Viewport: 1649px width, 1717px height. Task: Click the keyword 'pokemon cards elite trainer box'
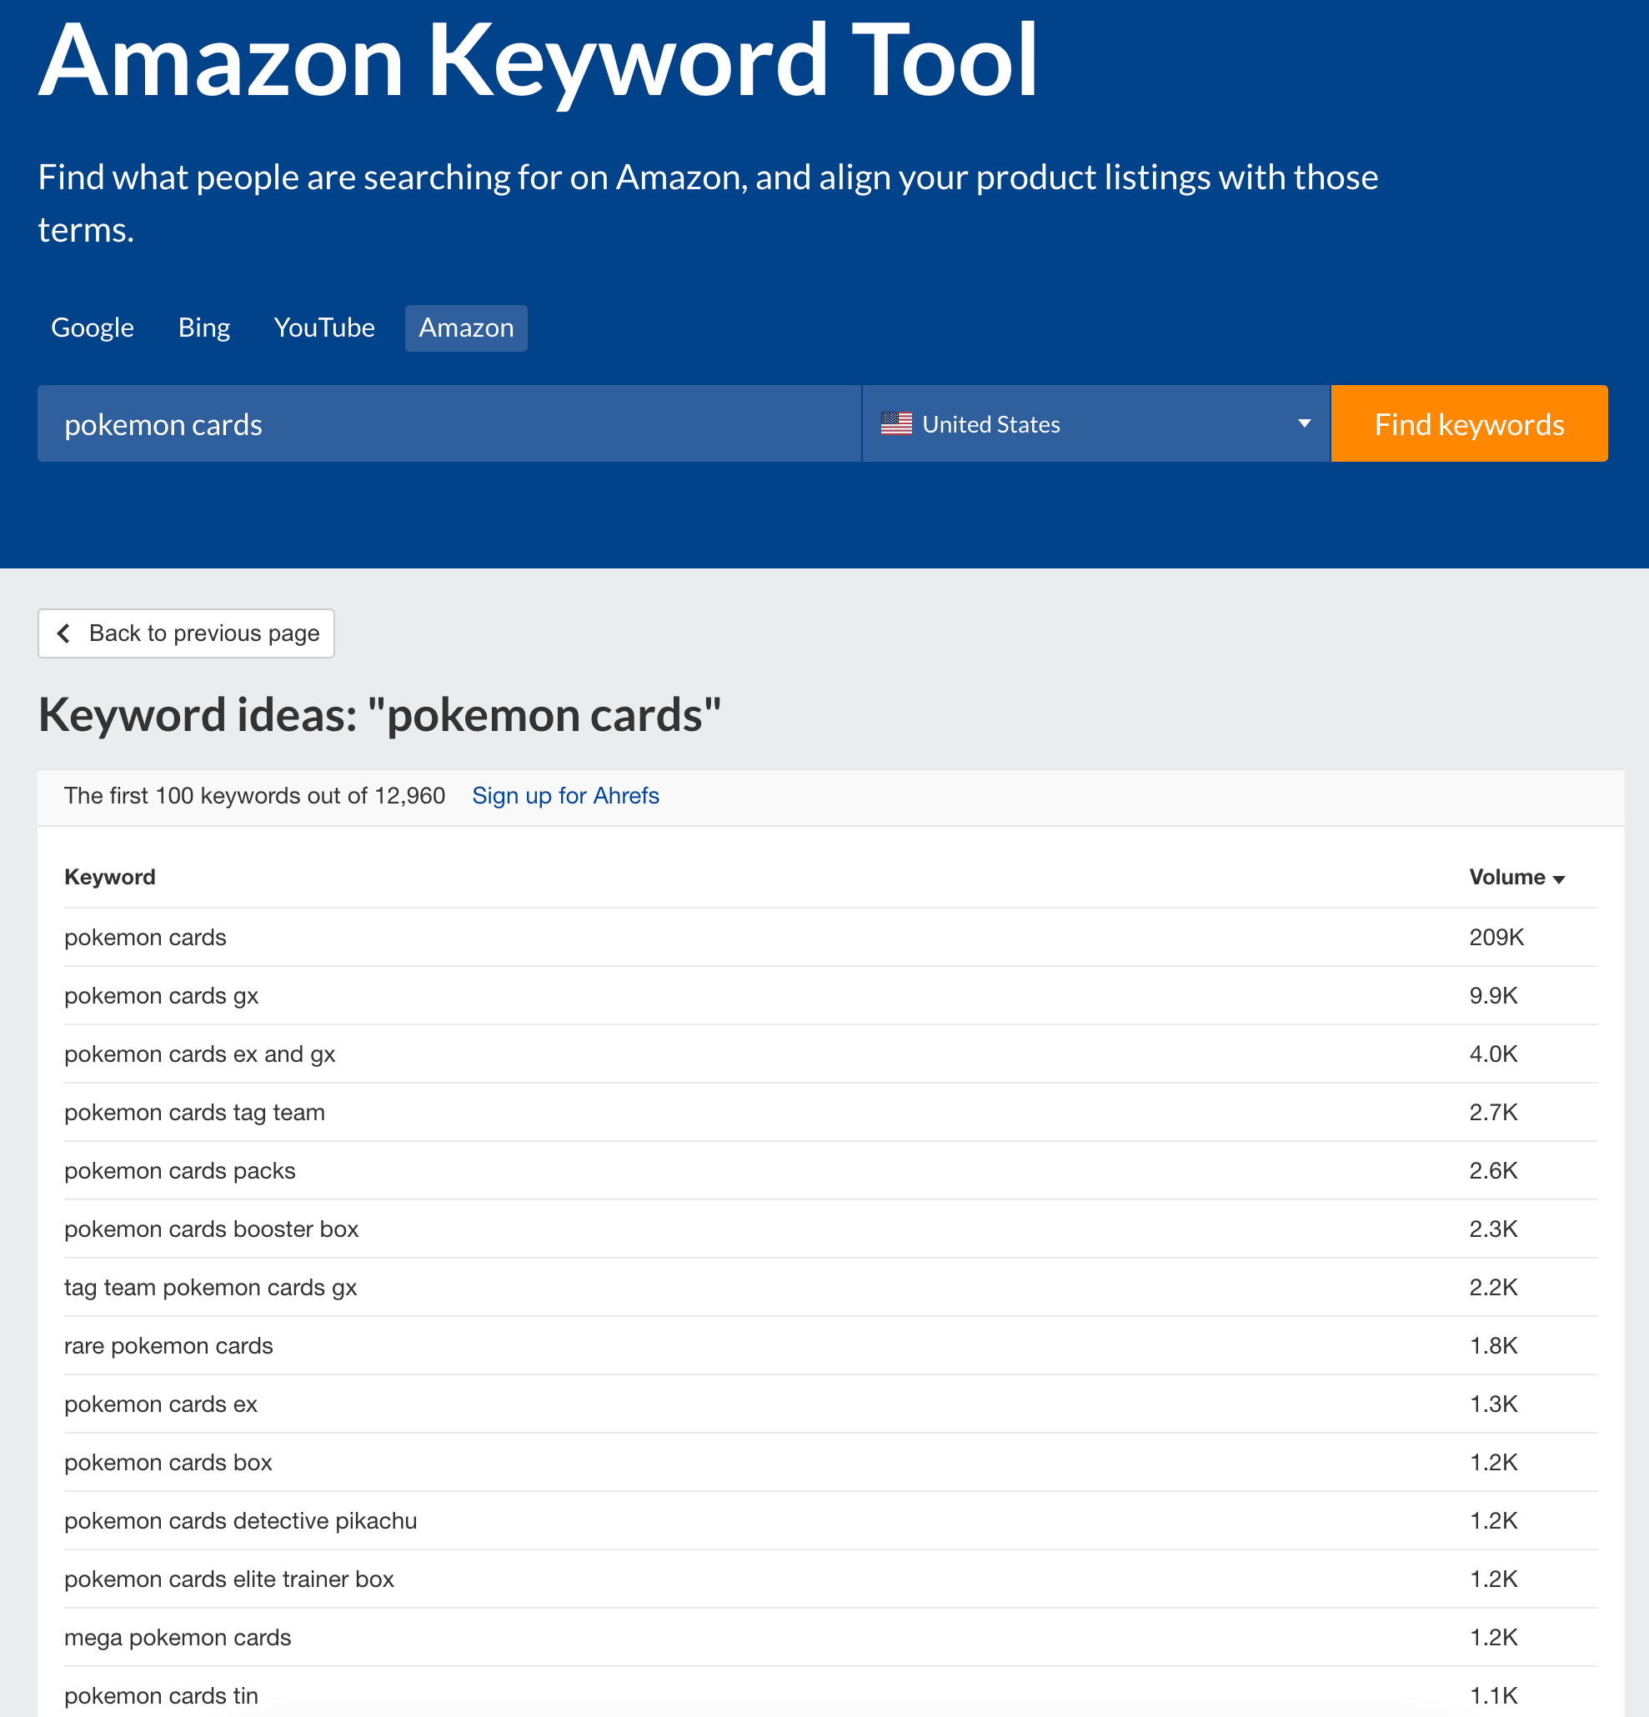[229, 1579]
